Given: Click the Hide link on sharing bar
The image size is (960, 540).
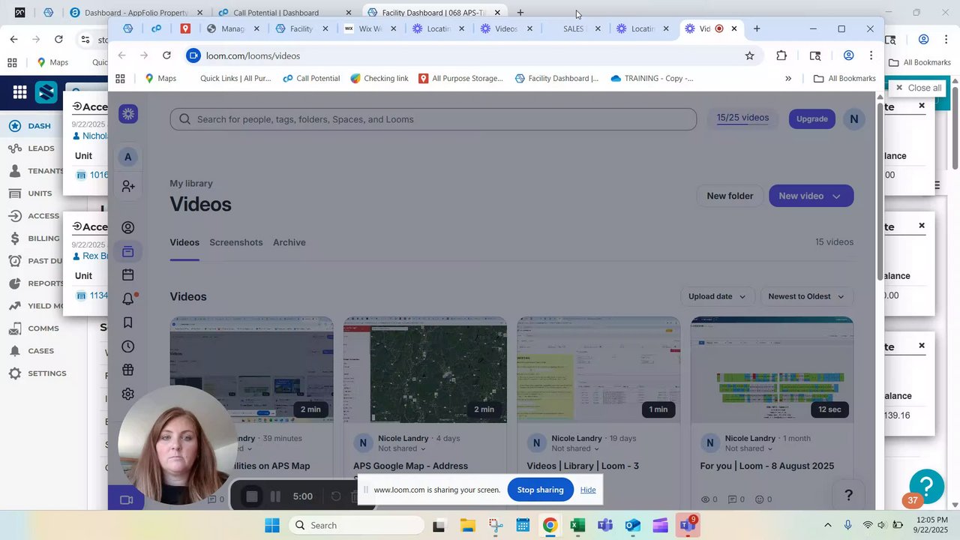Looking at the screenshot, I should click(x=588, y=490).
